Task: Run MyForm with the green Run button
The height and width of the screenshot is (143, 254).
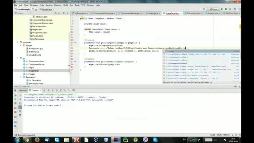Action: click(222, 9)
